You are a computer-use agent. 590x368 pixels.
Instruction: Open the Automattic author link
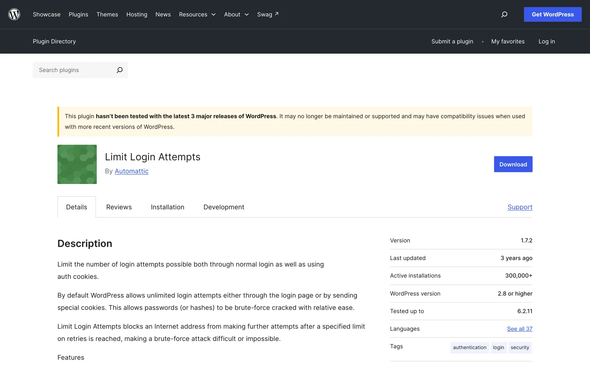(x=132, y=171)
